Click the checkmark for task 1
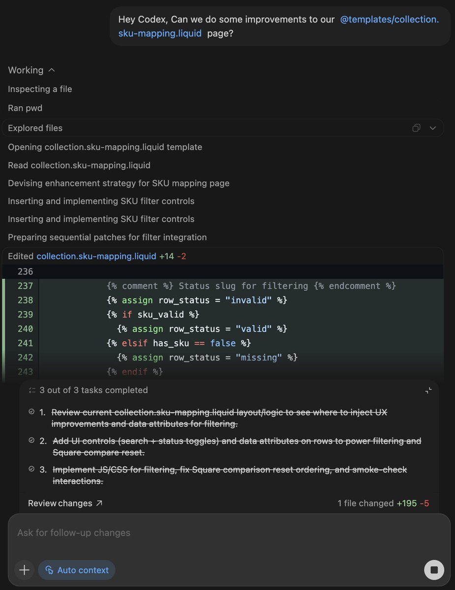This screenshot has height=590, width=455. click(x=31, y=412)
